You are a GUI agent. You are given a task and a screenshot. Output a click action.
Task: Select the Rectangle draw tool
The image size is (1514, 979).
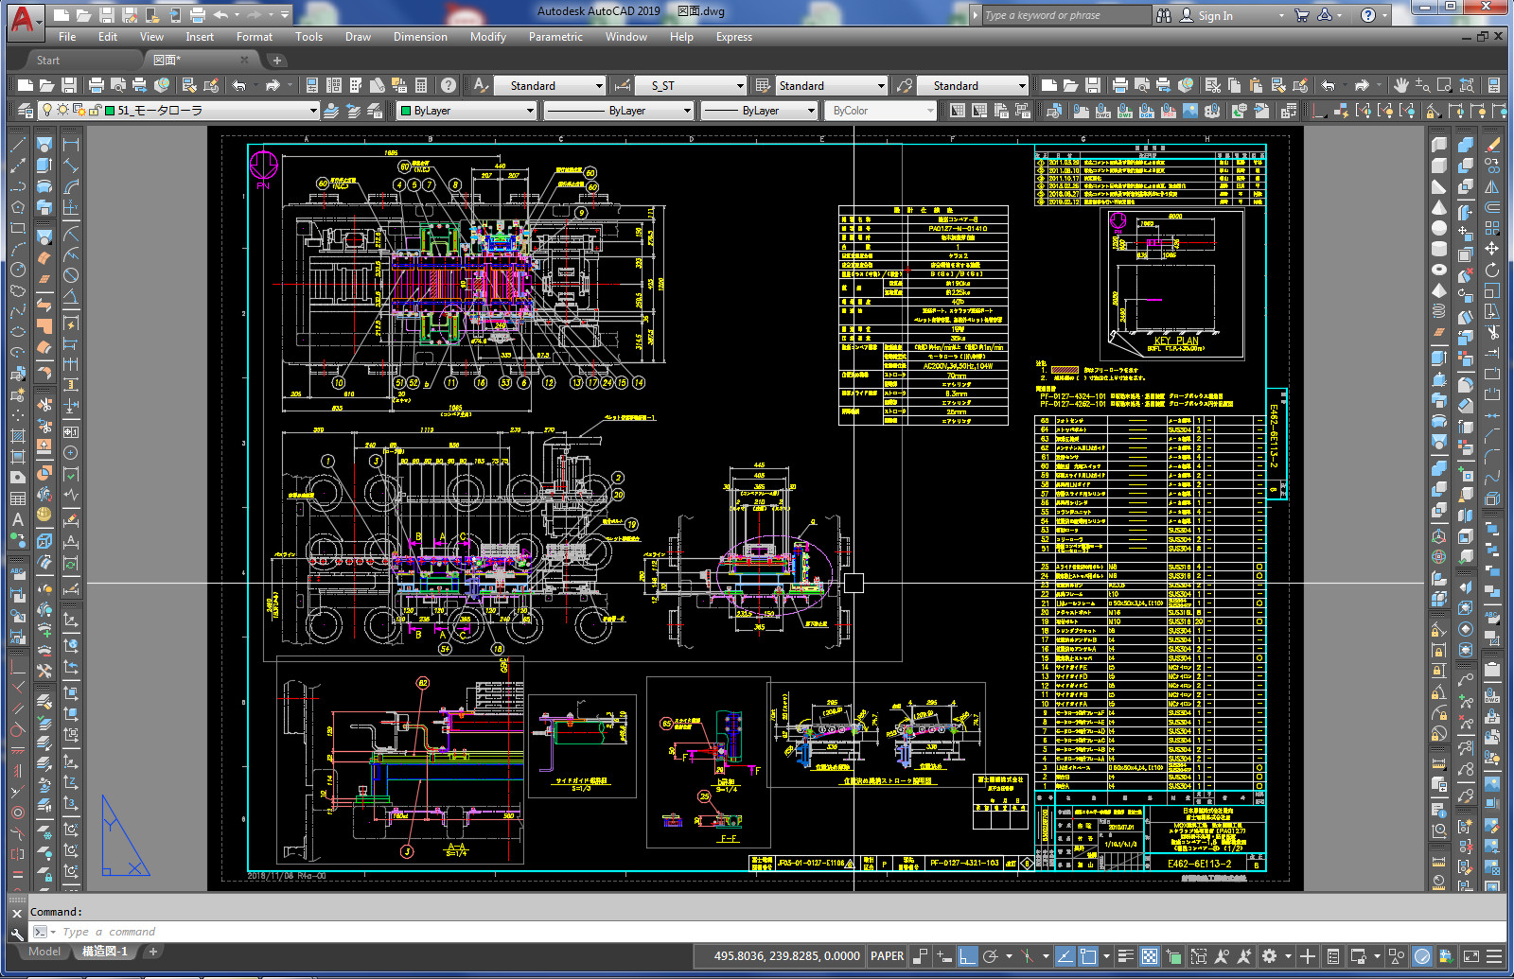tap(18, 228)
